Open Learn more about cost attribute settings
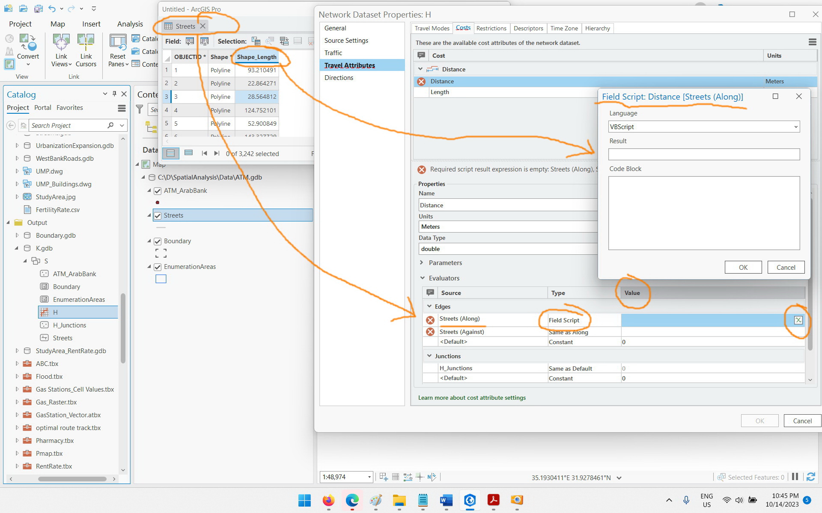Viewport: 822px width, 513px height. click(x=472, y=398)
